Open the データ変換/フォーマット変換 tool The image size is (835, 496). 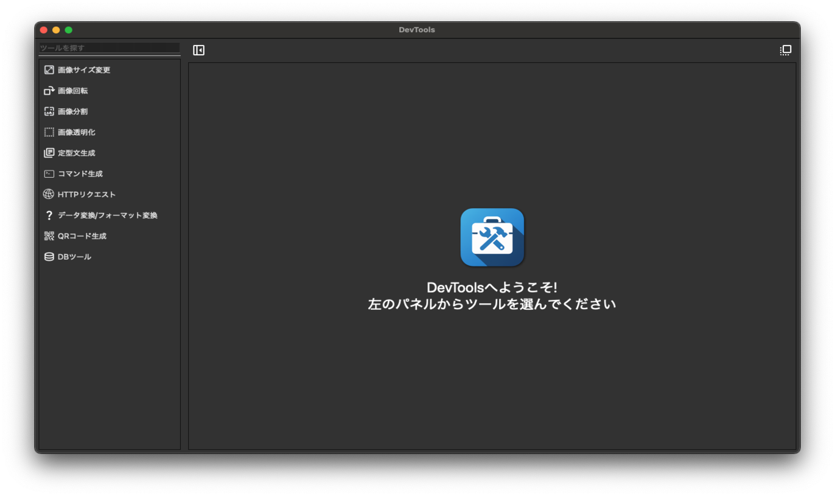(107, 215)
